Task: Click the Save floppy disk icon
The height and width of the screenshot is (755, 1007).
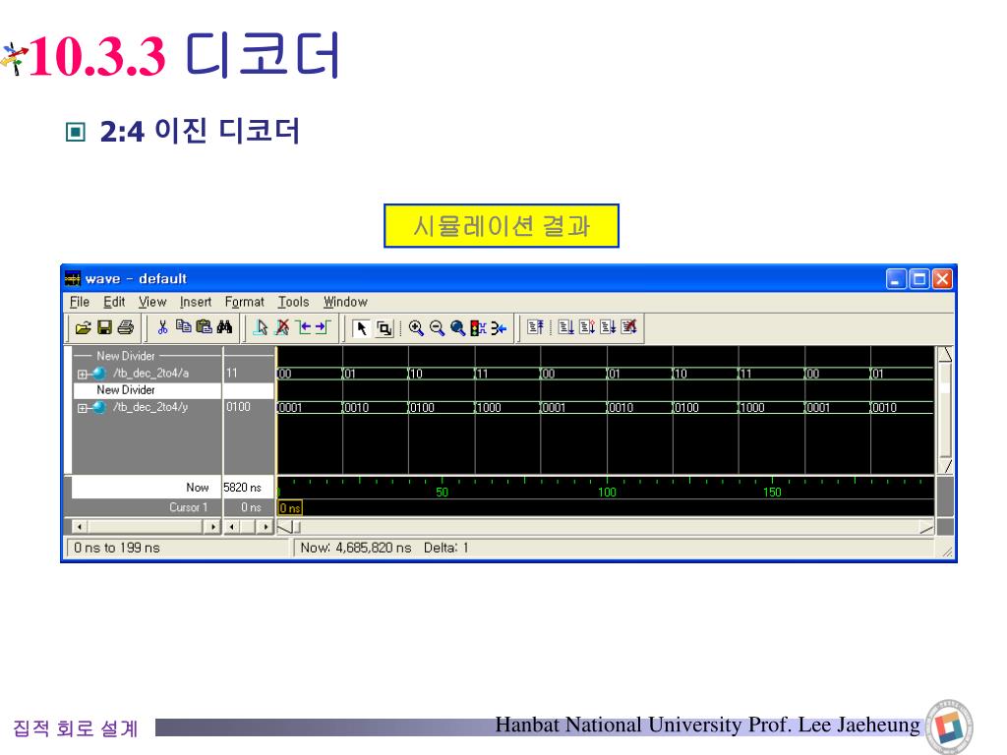Action: pyautogui.click(x=104, y=328)
